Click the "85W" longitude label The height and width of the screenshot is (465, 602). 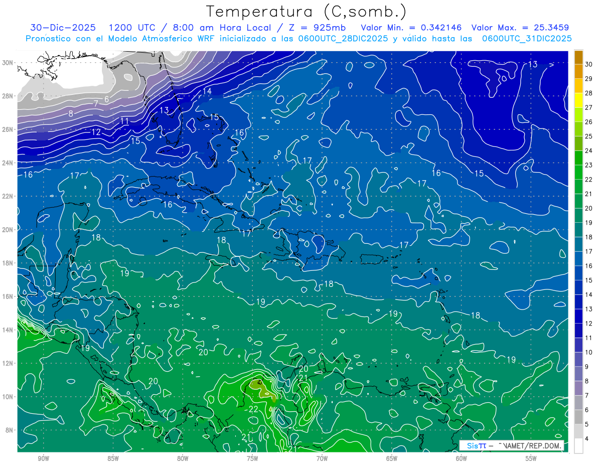pos(113,458)
